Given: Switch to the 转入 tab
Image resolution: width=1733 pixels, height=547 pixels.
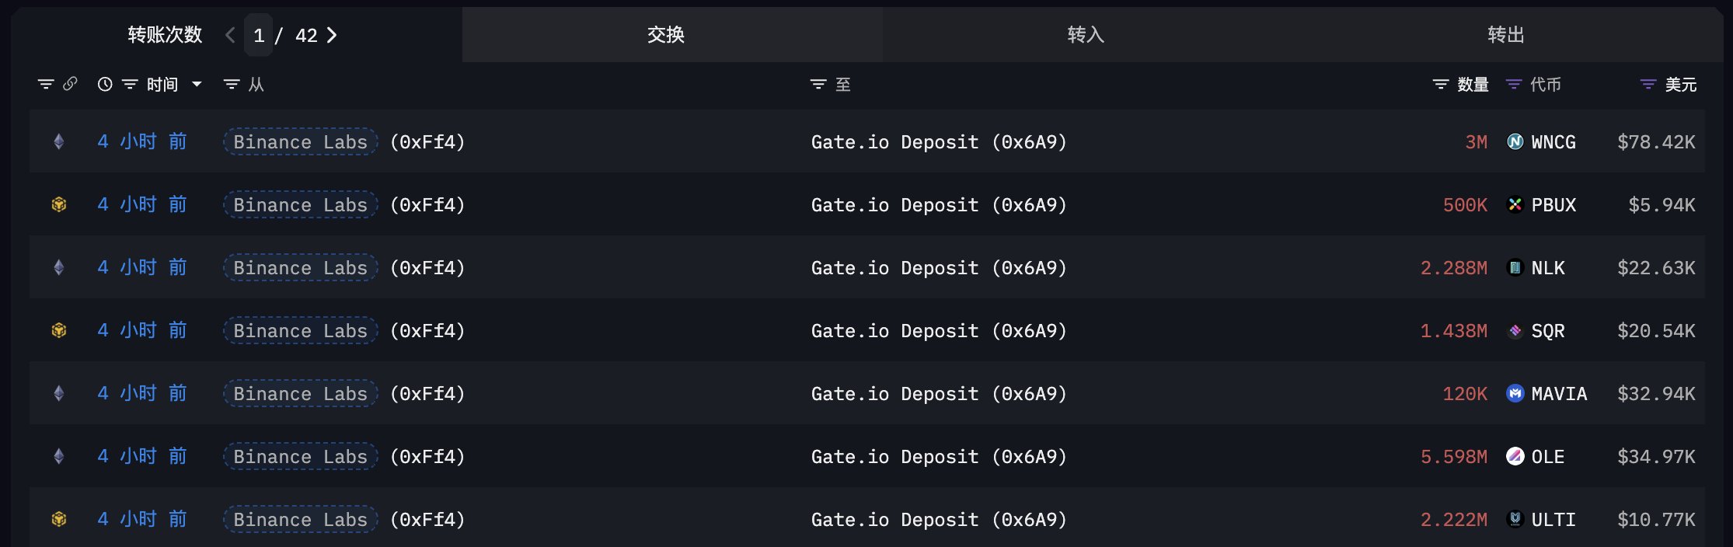Looking at the screenshot, I should pos(1086,35).
